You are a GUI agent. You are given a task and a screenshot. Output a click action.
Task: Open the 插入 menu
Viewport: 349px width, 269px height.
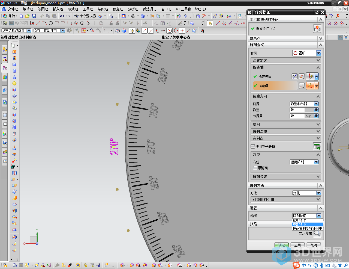[58, 9]
